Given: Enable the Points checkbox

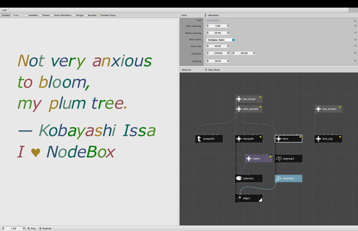Looking at the screenshot, I should (x=40, y=15).
